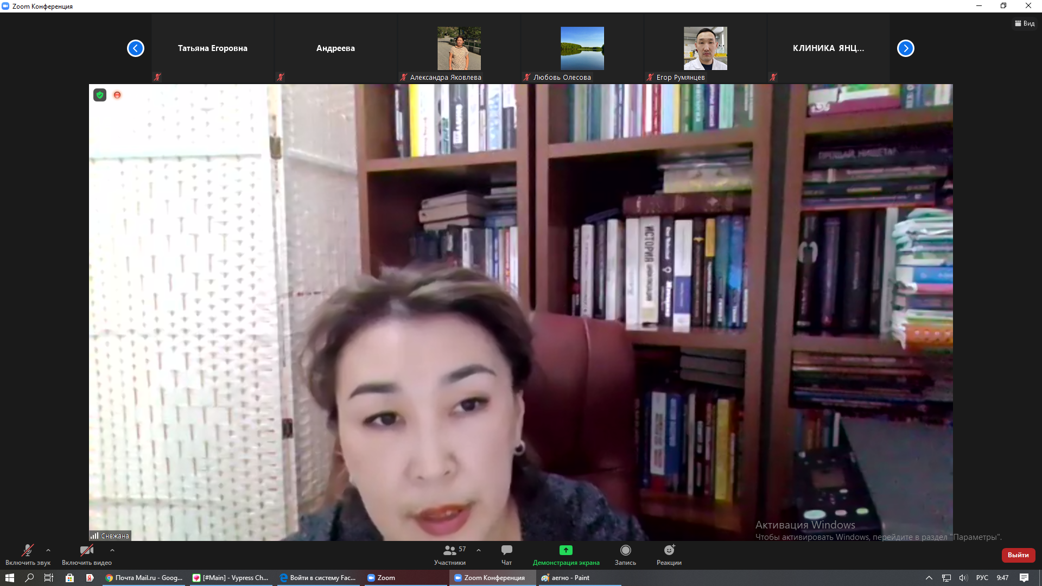Open Task View on taskbar
The height and width of the screenshot is (586, 1042).
coord(49,578)
